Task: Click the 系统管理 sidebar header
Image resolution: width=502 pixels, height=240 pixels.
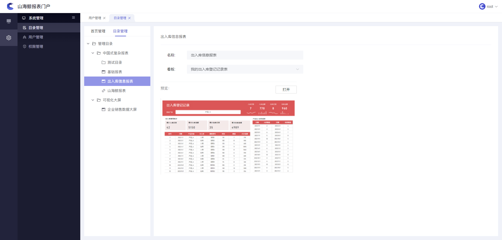Action: [49, 18]
